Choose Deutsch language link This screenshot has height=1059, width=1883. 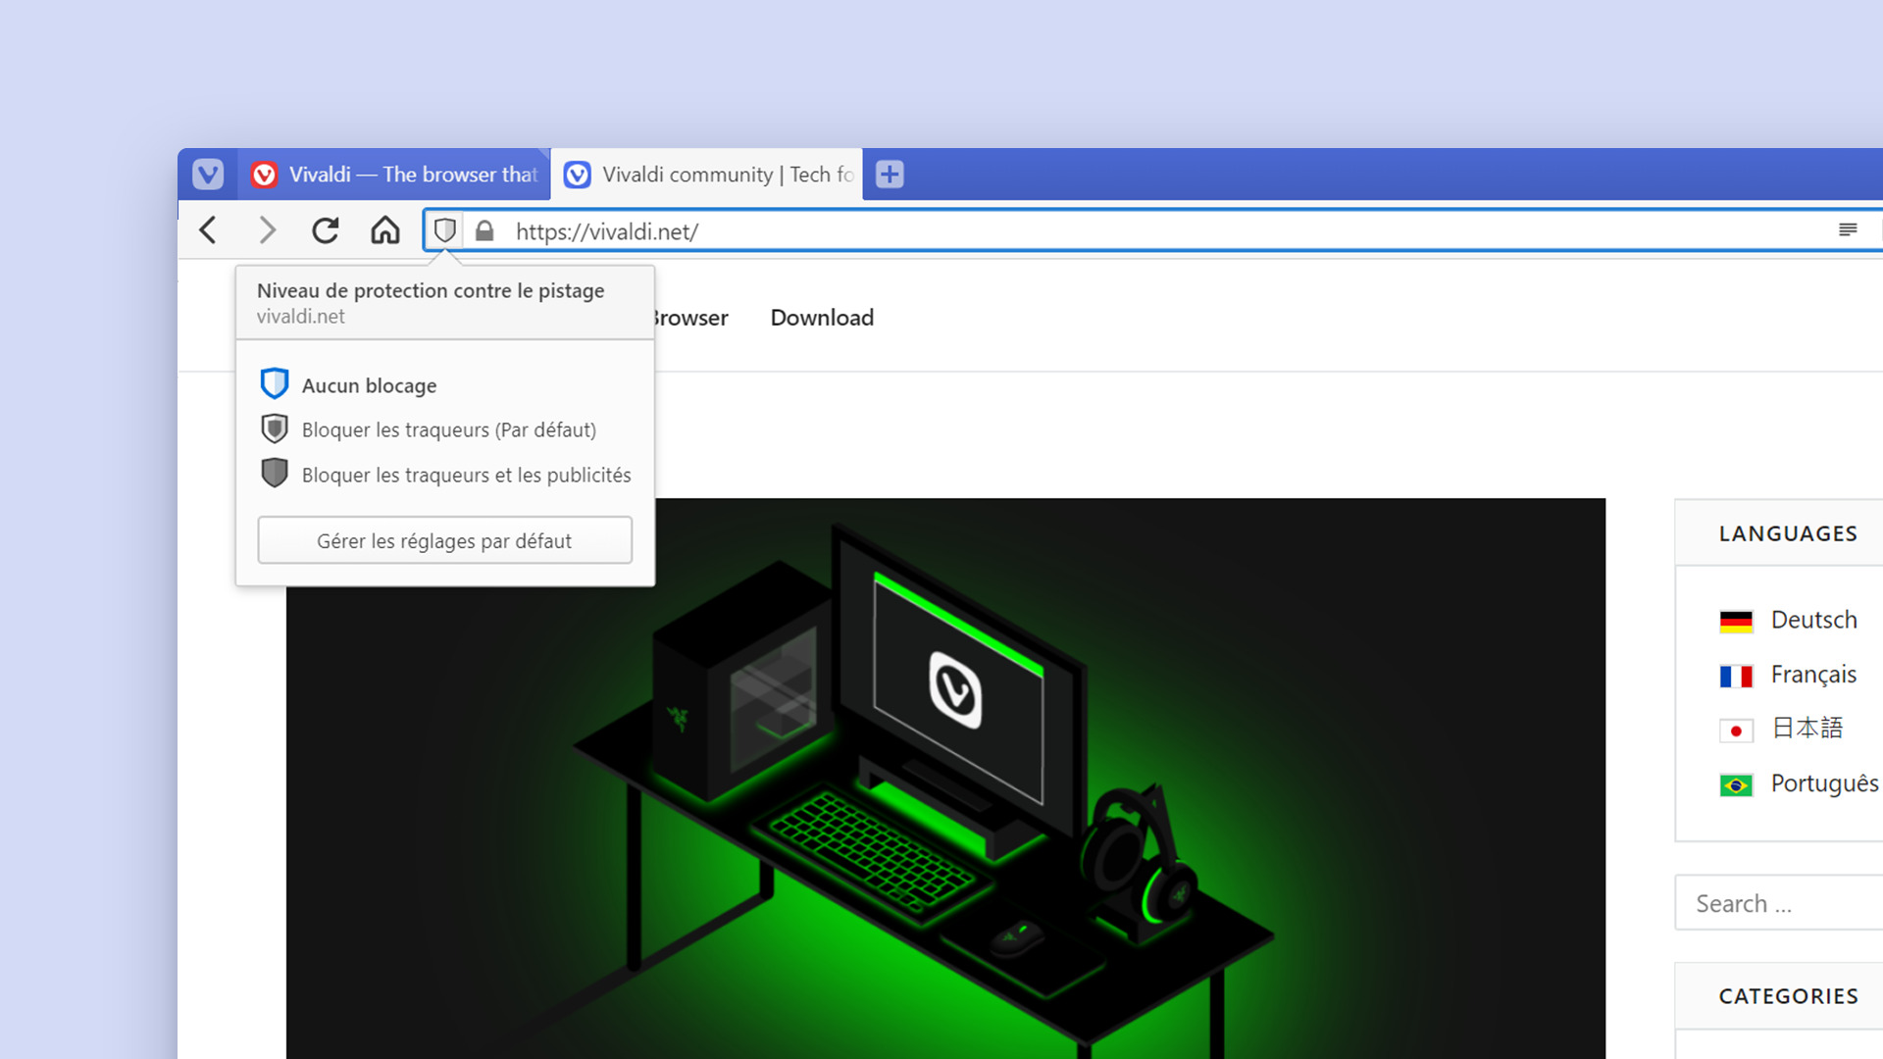point(1813,620)
